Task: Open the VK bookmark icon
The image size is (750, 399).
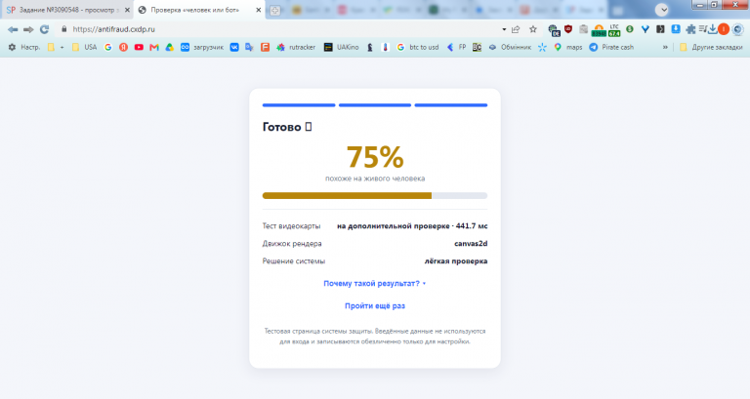Action: click(x=234, y=47)
